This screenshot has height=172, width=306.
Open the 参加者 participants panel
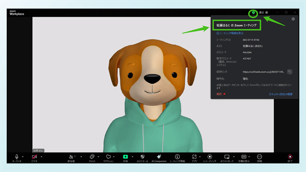[x=71, y=158]
